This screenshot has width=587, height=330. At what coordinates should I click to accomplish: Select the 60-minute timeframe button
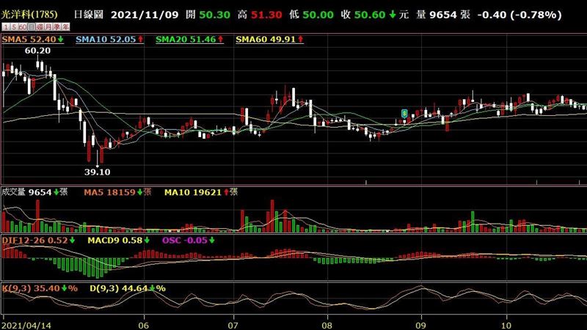click(x=23, y=27)
